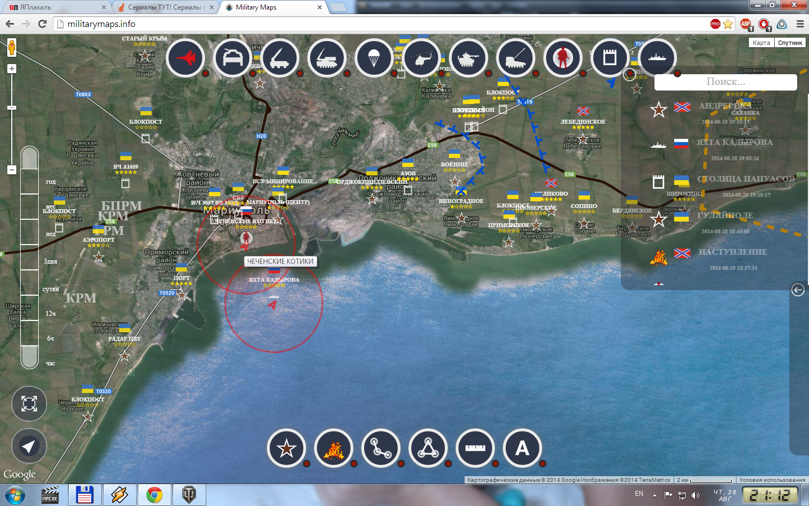
Task: Toggle the red dot under the missile system
Action: (x=347, y=74)
